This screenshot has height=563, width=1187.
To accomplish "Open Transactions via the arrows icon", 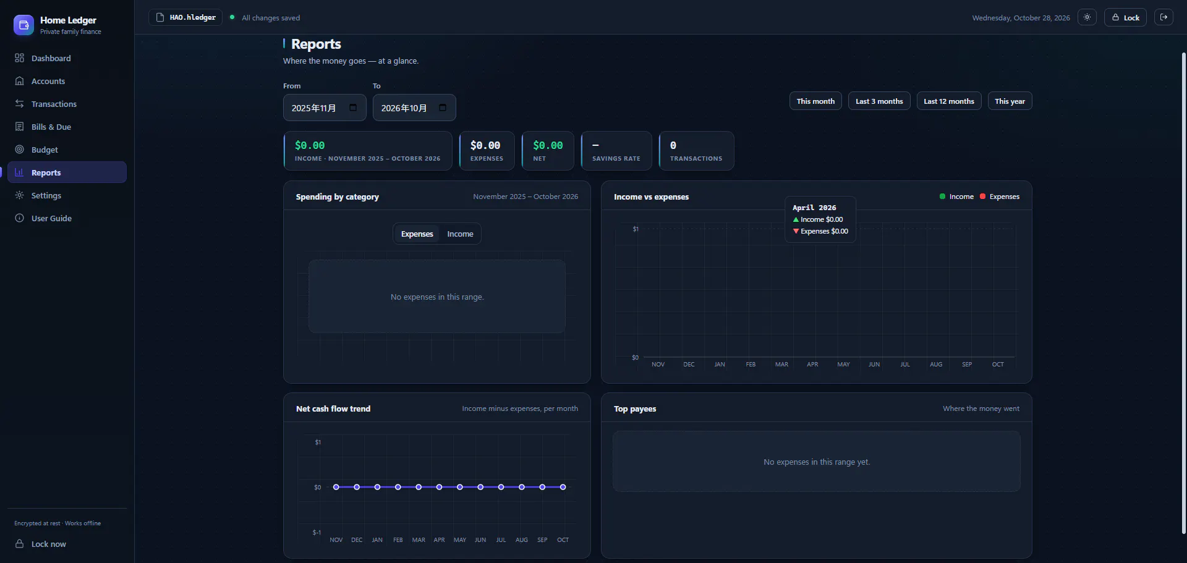I will tap(20, 104).
